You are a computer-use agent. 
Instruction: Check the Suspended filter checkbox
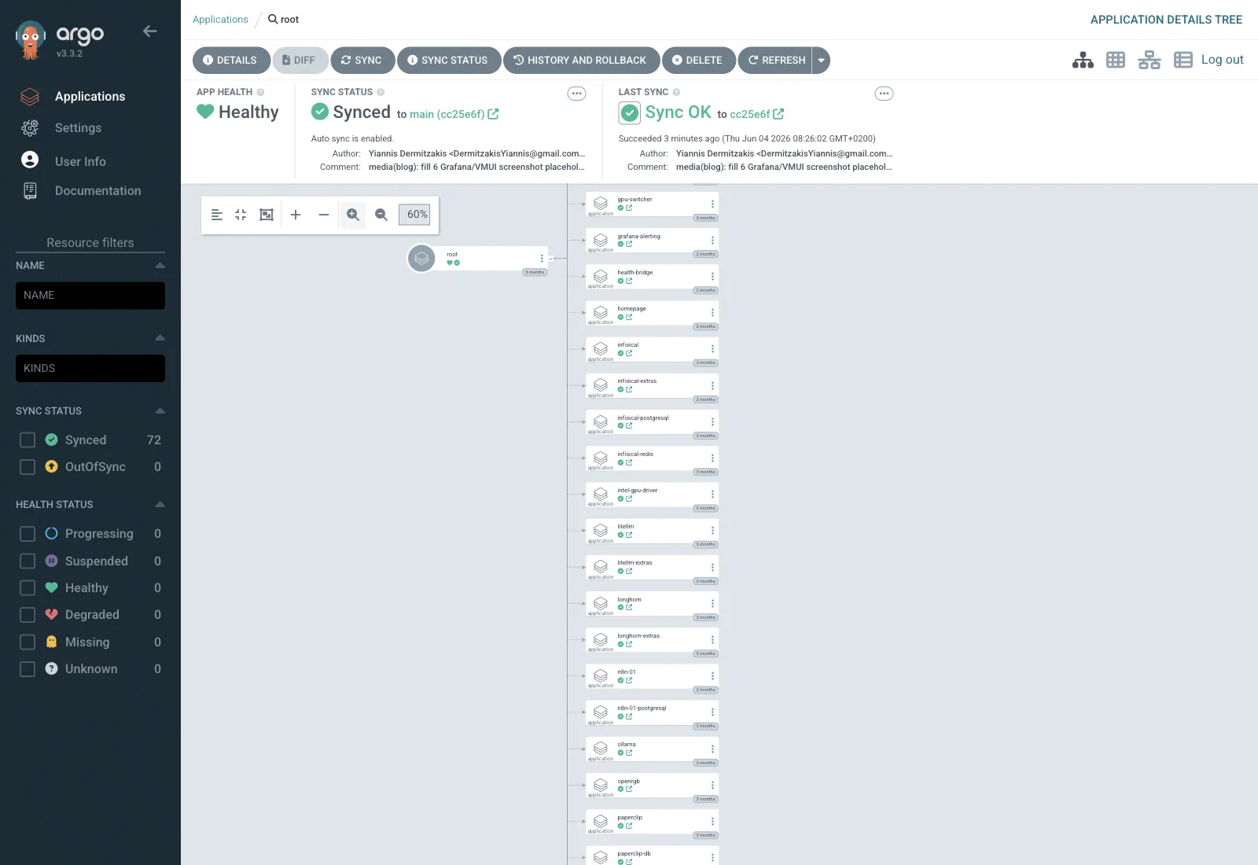[28, 561]
